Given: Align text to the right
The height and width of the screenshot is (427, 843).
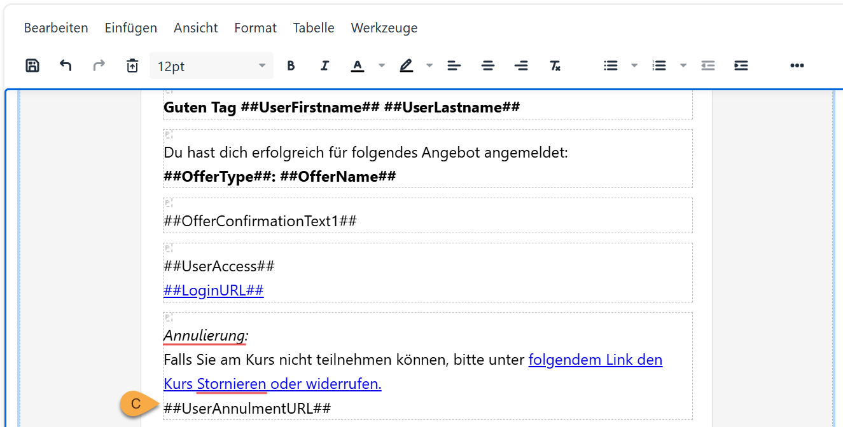Looking at the screenshot, I should [521, 65].
